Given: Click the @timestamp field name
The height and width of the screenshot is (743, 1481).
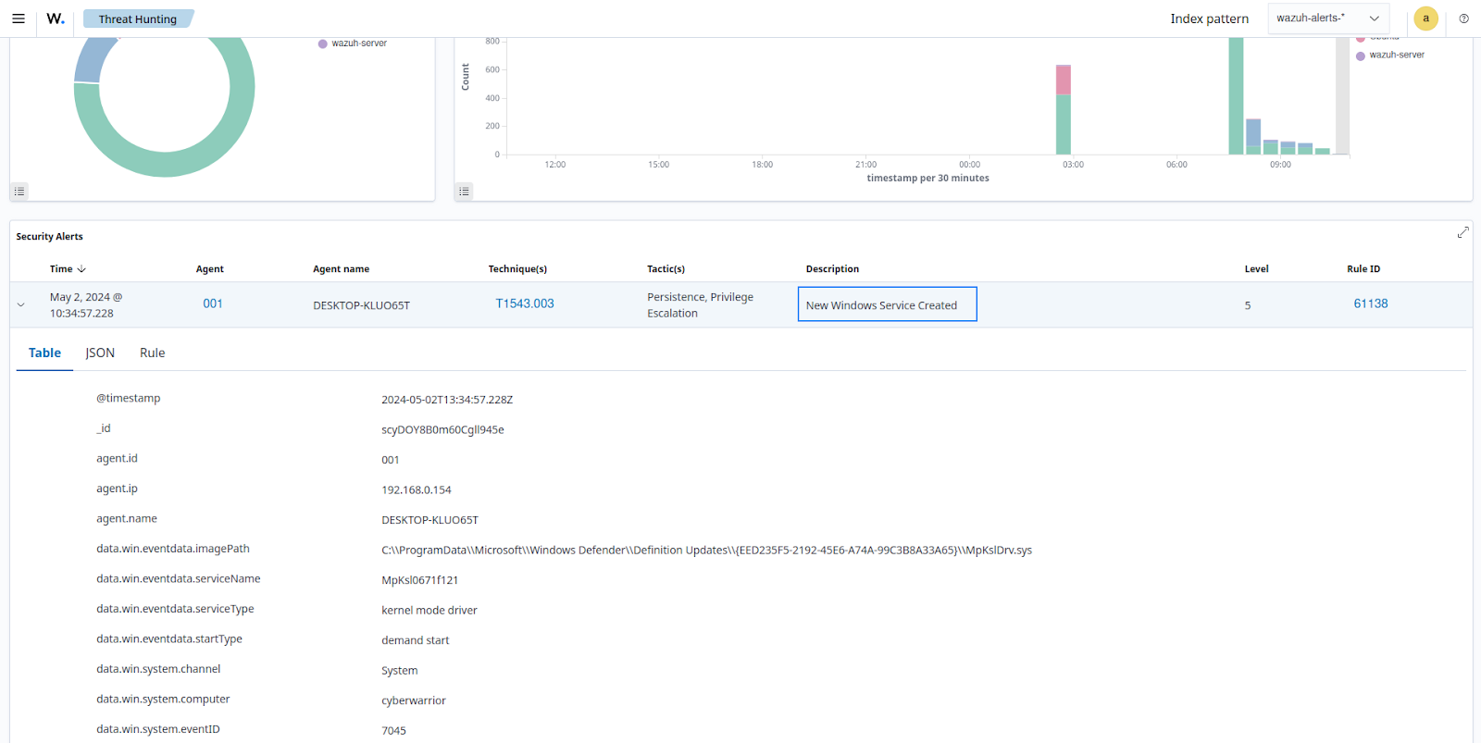Looking at the screenshot, I should point(129,398).
